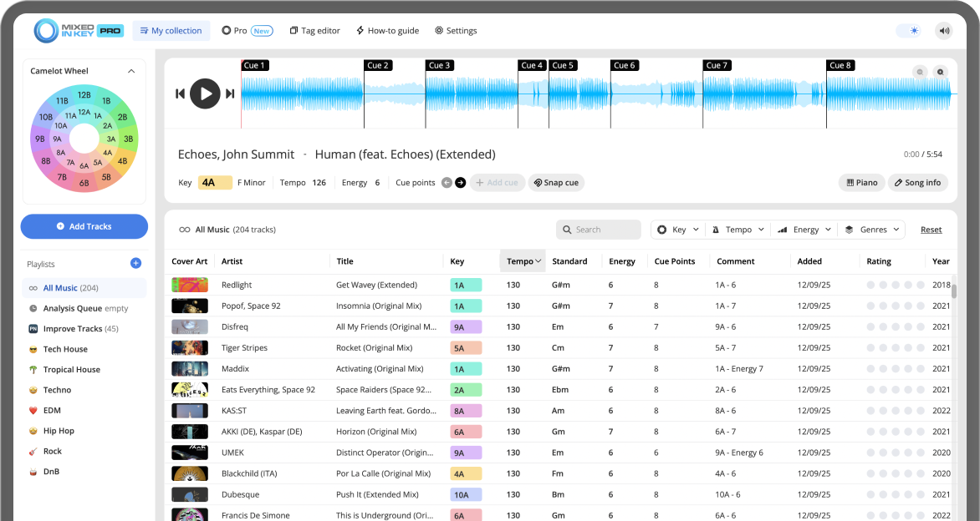Open the Key filter dropdown
The height and width of the screenshot is (521, 980).
(x=677, y=230)
